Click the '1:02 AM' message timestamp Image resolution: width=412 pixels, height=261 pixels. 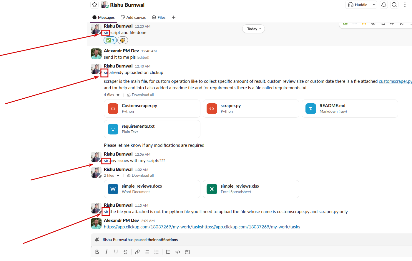click(142, 170)
